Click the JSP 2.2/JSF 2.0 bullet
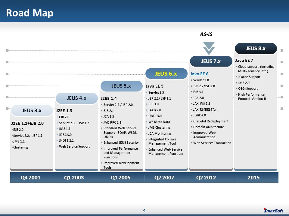This screenshot has width=289, height=216. tap(203, 86)
